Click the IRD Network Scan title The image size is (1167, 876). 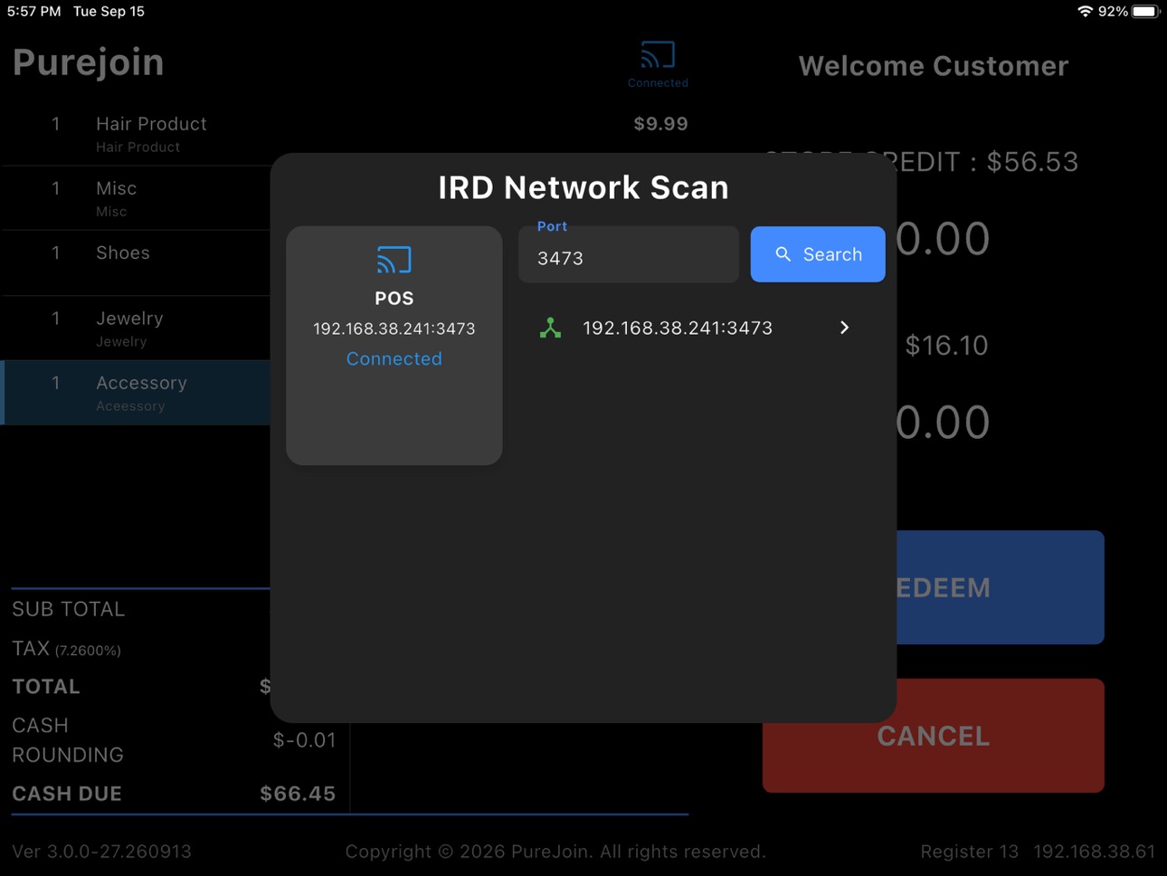(583, 187)
